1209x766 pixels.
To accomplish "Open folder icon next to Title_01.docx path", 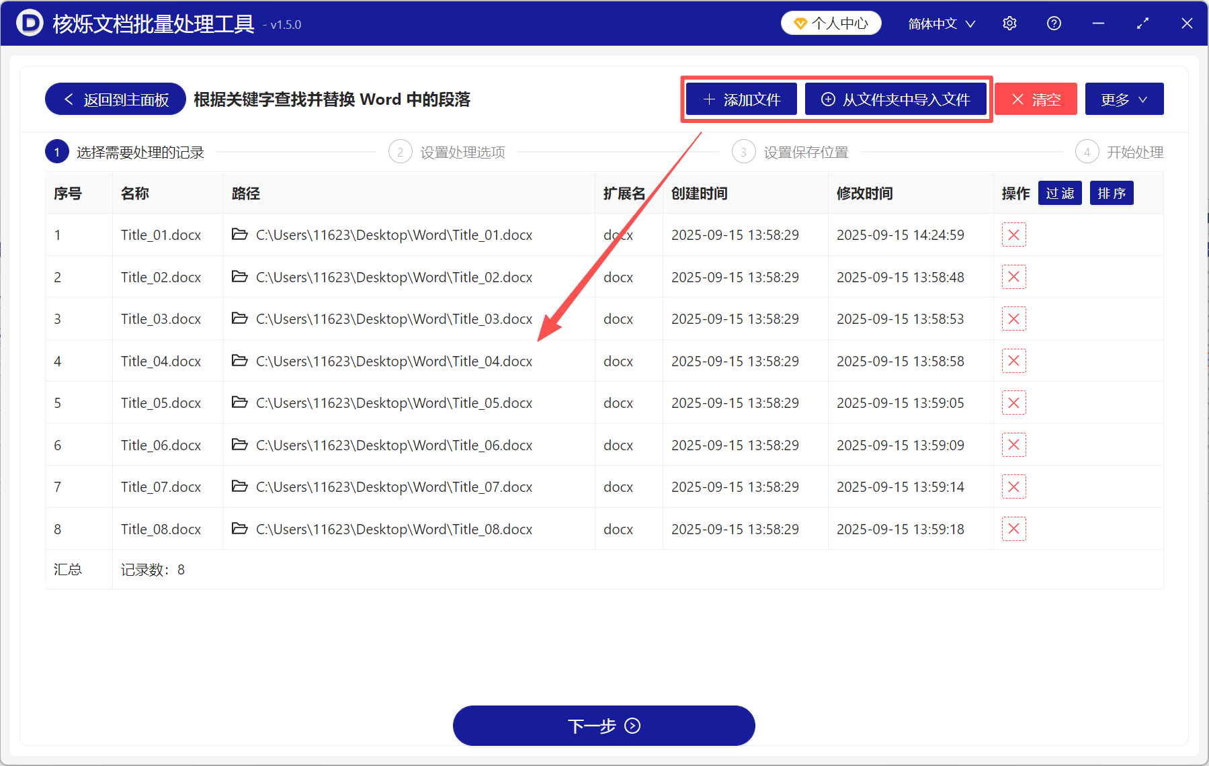I will click(x=240, y=235).
